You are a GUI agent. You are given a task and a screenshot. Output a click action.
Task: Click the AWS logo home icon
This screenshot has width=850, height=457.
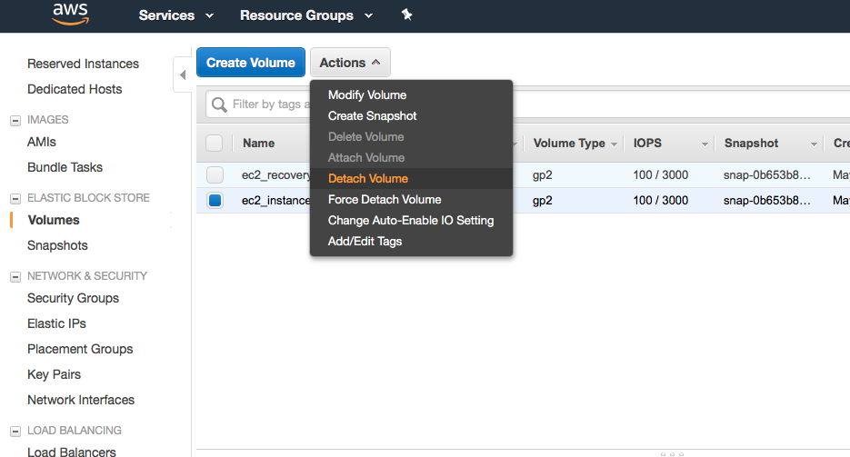coord(70,15)
